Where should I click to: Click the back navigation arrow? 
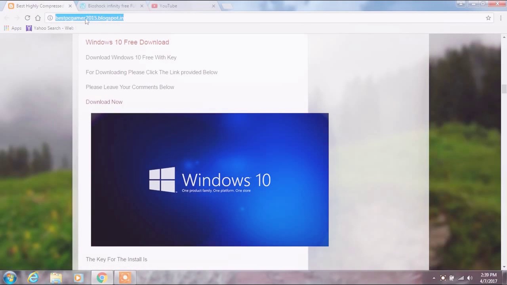tap(7, 18)
